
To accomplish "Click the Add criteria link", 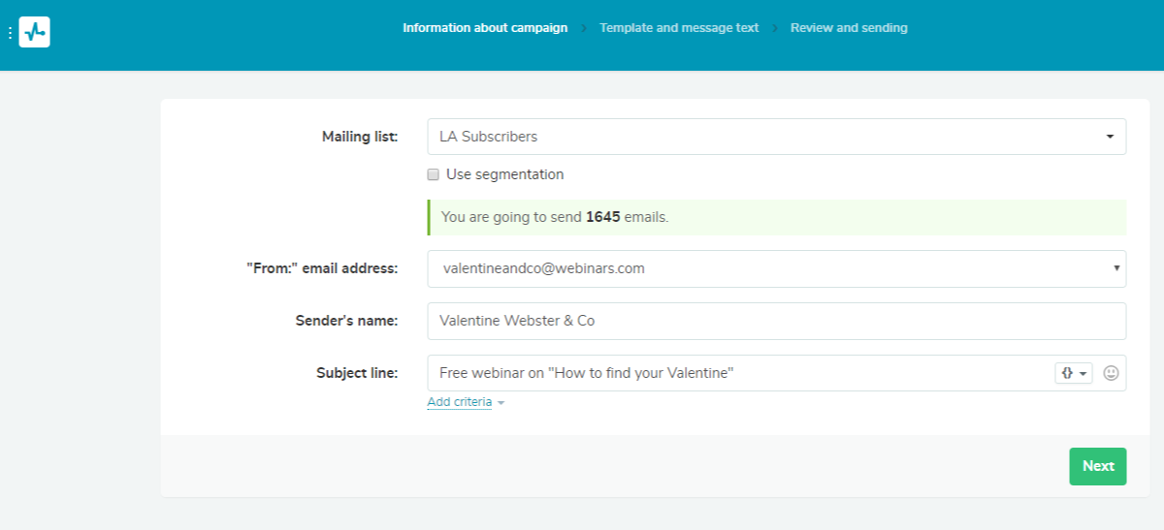I will tap(460, 402).
